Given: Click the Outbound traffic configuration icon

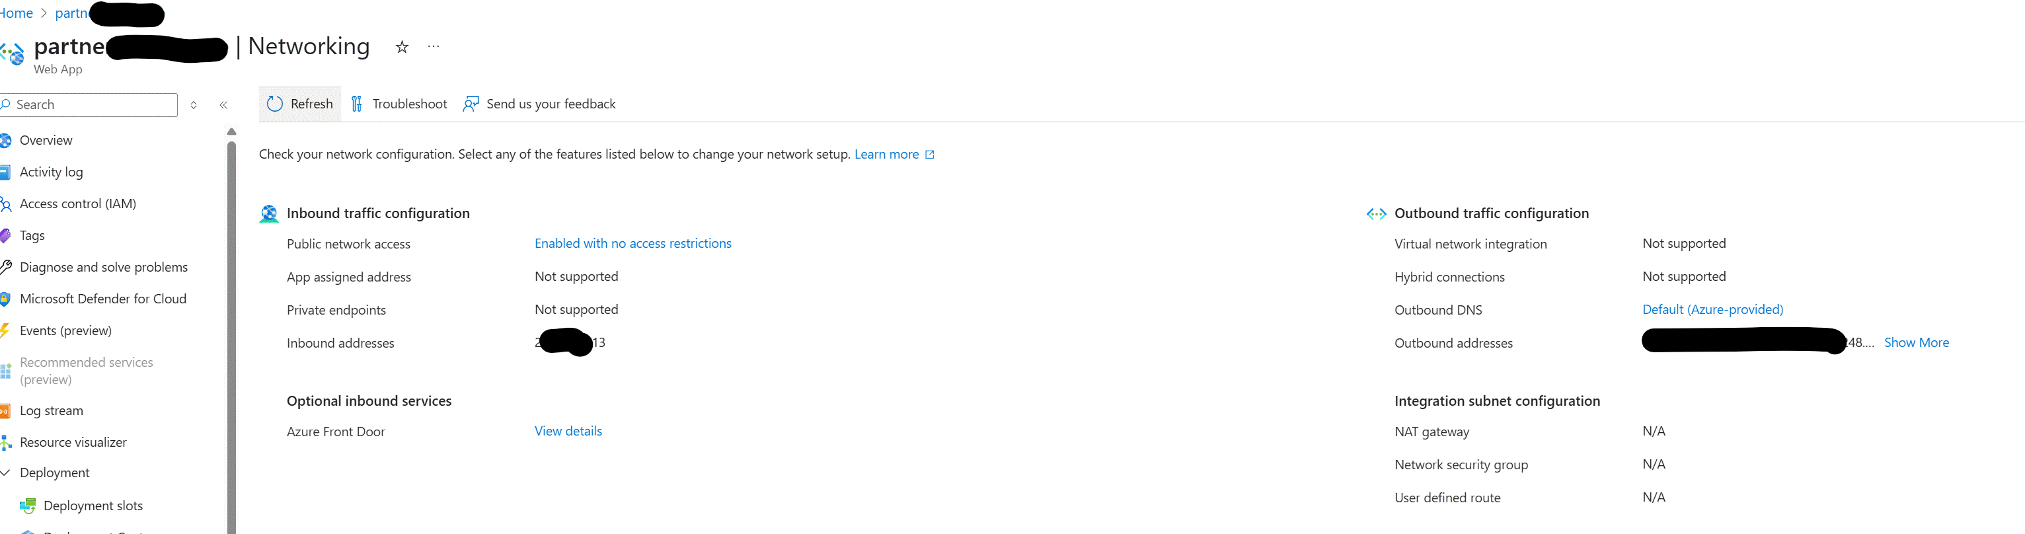Looking at the screenshot, I should click(1377, 214).
